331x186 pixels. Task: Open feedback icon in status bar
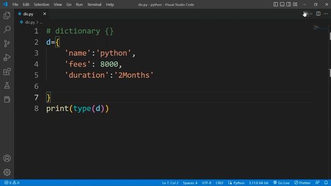[317, 183]
